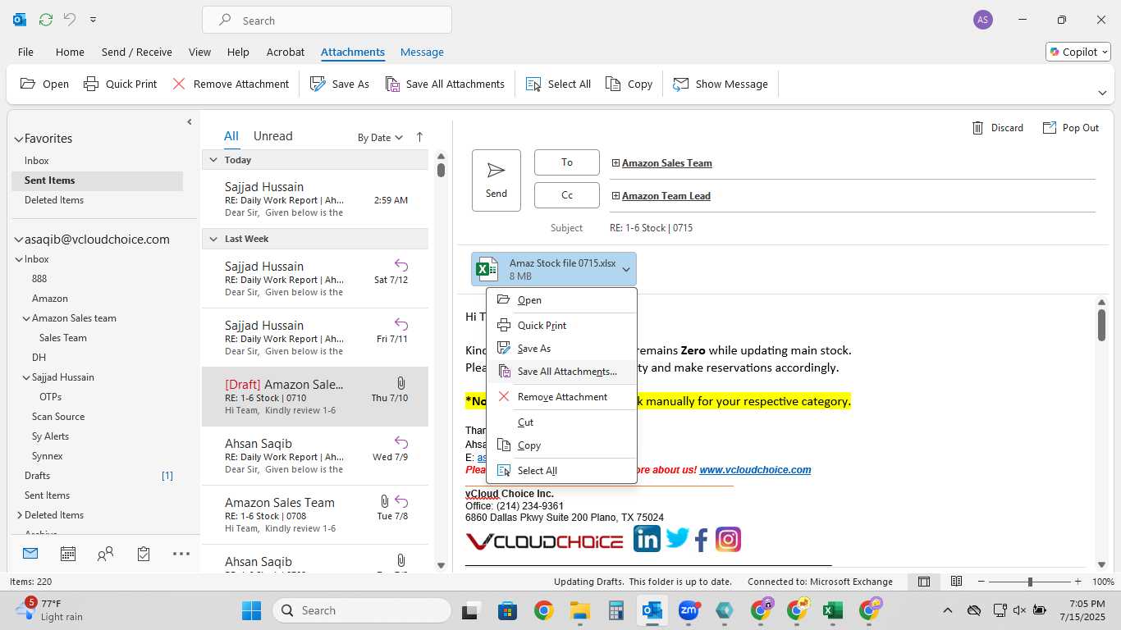Open Sajjad Hussain email from 2:59 AM
Viewport: 1121px width, 630px height.
click(315, 199)
